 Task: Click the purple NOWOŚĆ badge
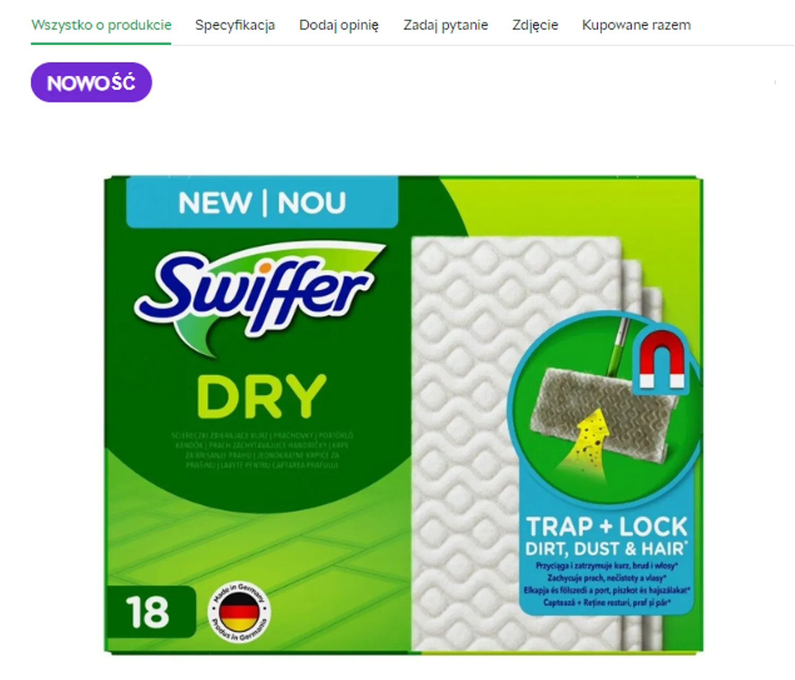pyautogui.click(x=91, y=82)
